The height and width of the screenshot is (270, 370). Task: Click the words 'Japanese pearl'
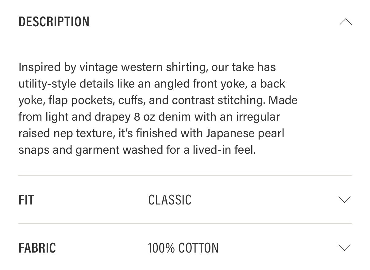(x=245, y=133)
